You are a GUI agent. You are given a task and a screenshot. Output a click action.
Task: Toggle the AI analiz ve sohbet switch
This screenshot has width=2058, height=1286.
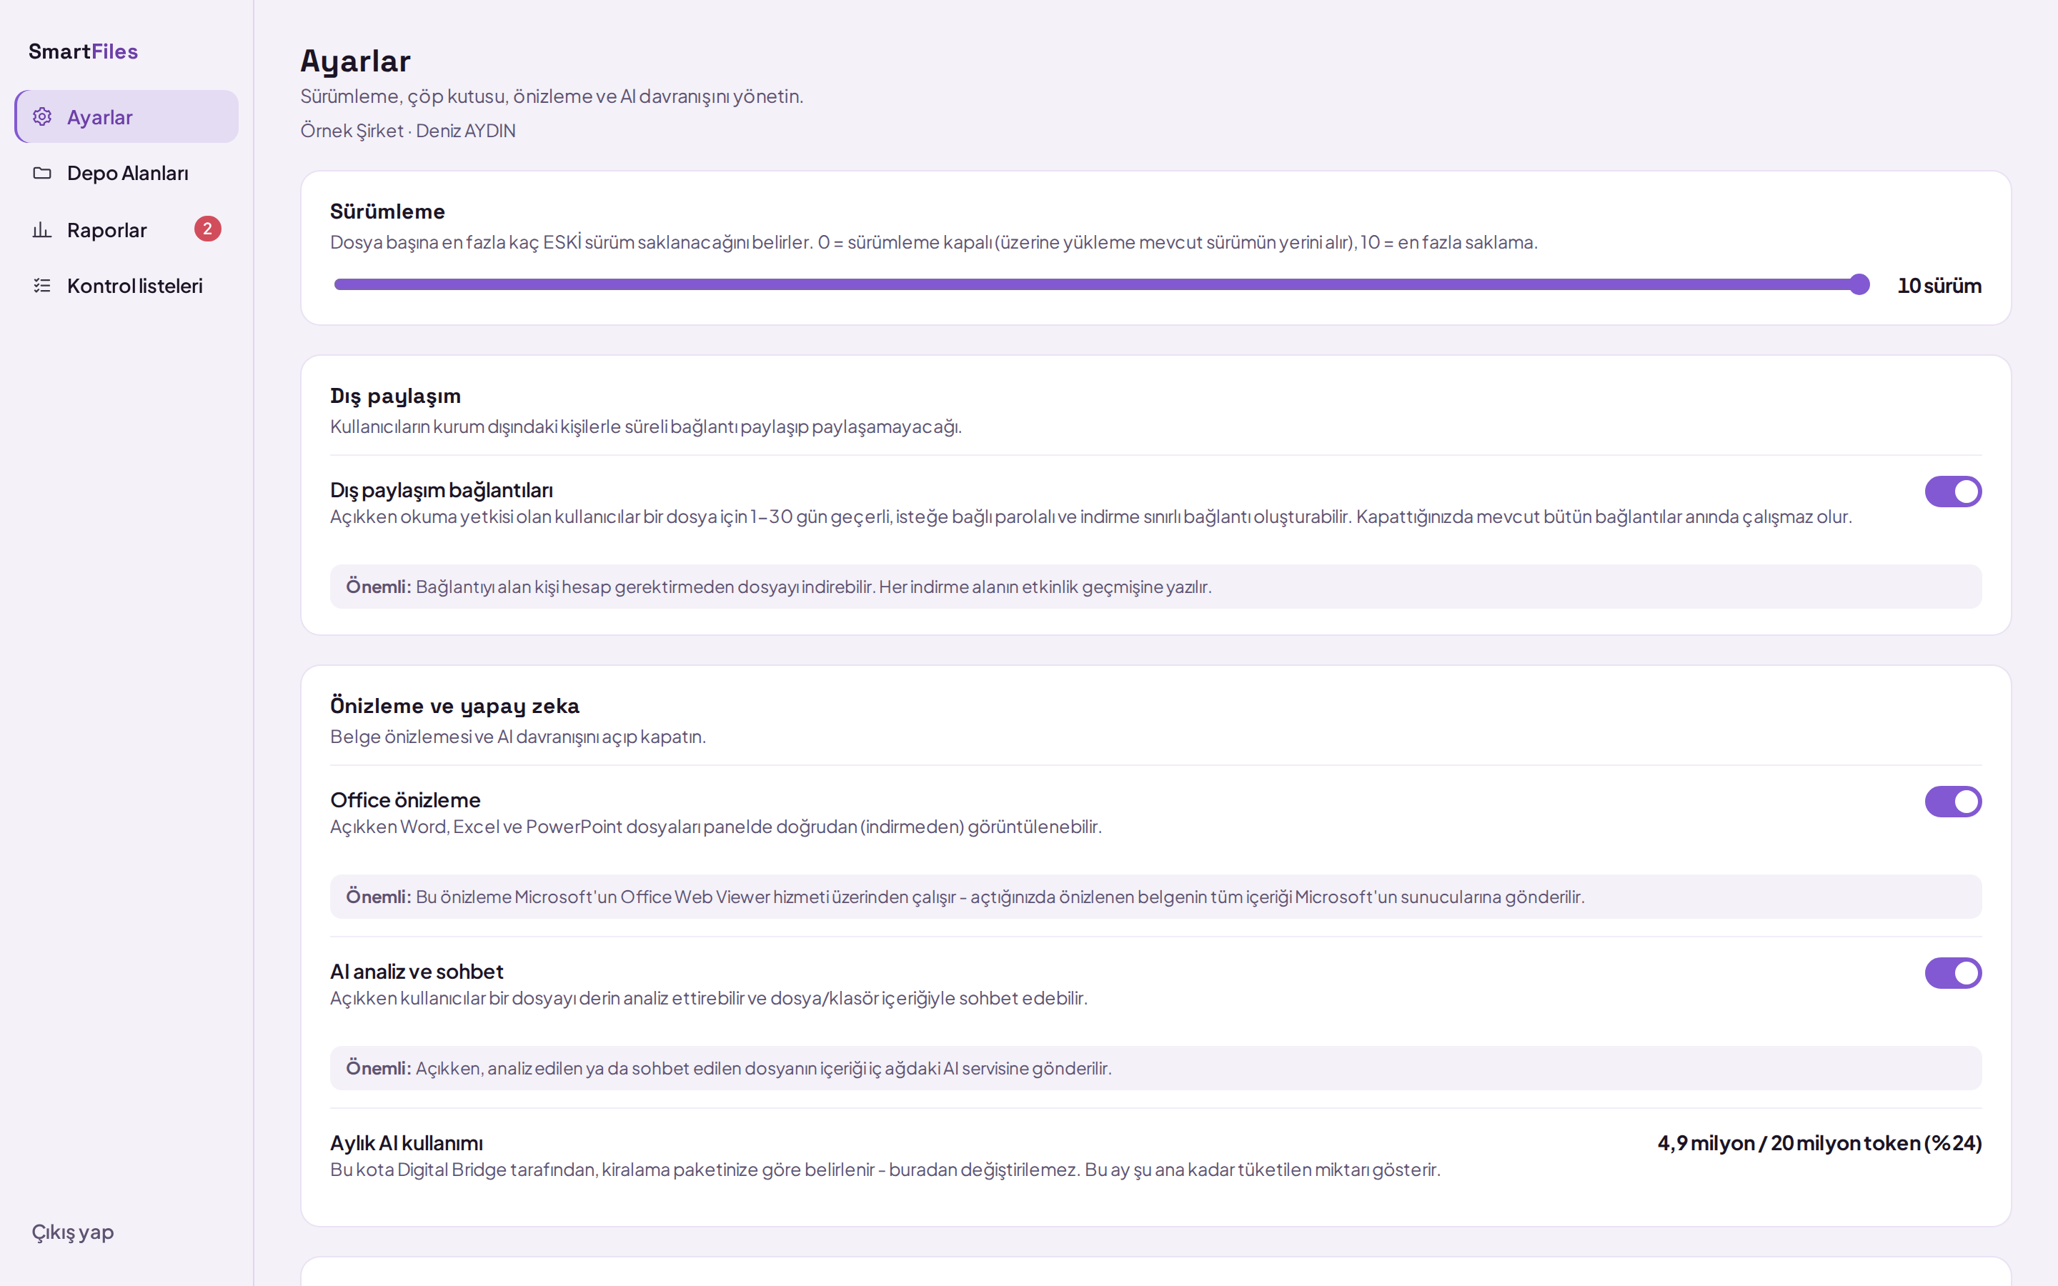click(1954, 973)
